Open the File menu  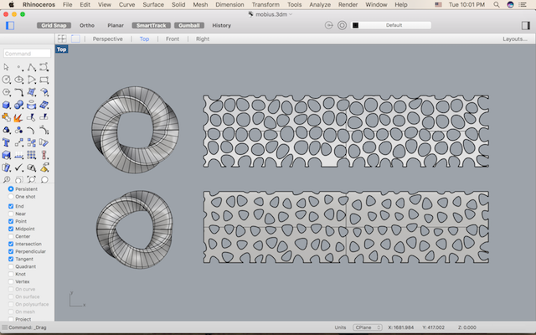(67, 4)
